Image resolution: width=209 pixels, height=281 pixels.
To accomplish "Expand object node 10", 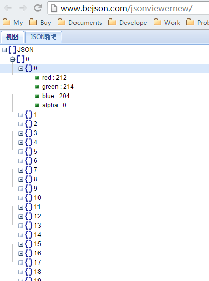I will (21, 198).
